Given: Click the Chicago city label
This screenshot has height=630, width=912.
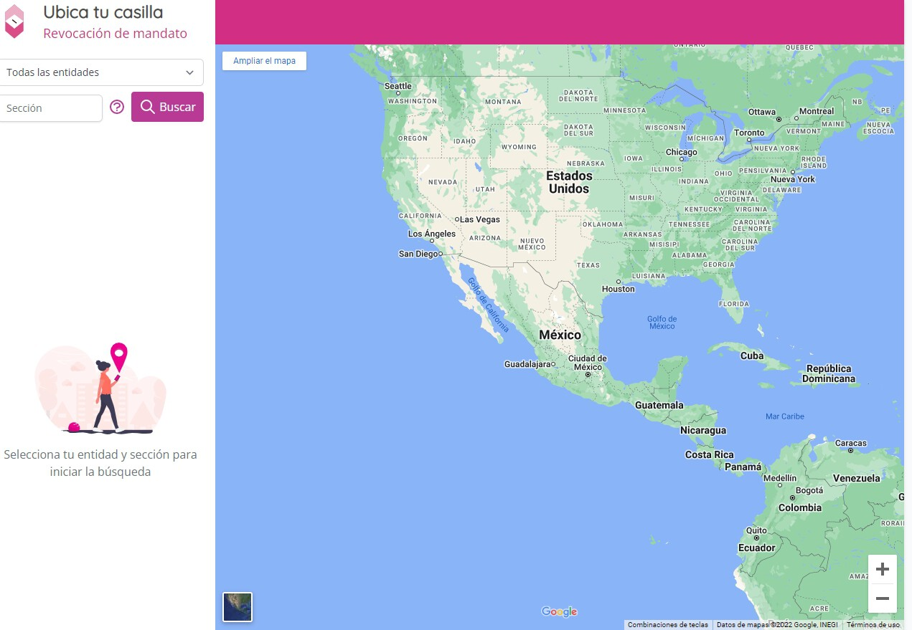Looking at the screenshot, I should click(681, 152).
